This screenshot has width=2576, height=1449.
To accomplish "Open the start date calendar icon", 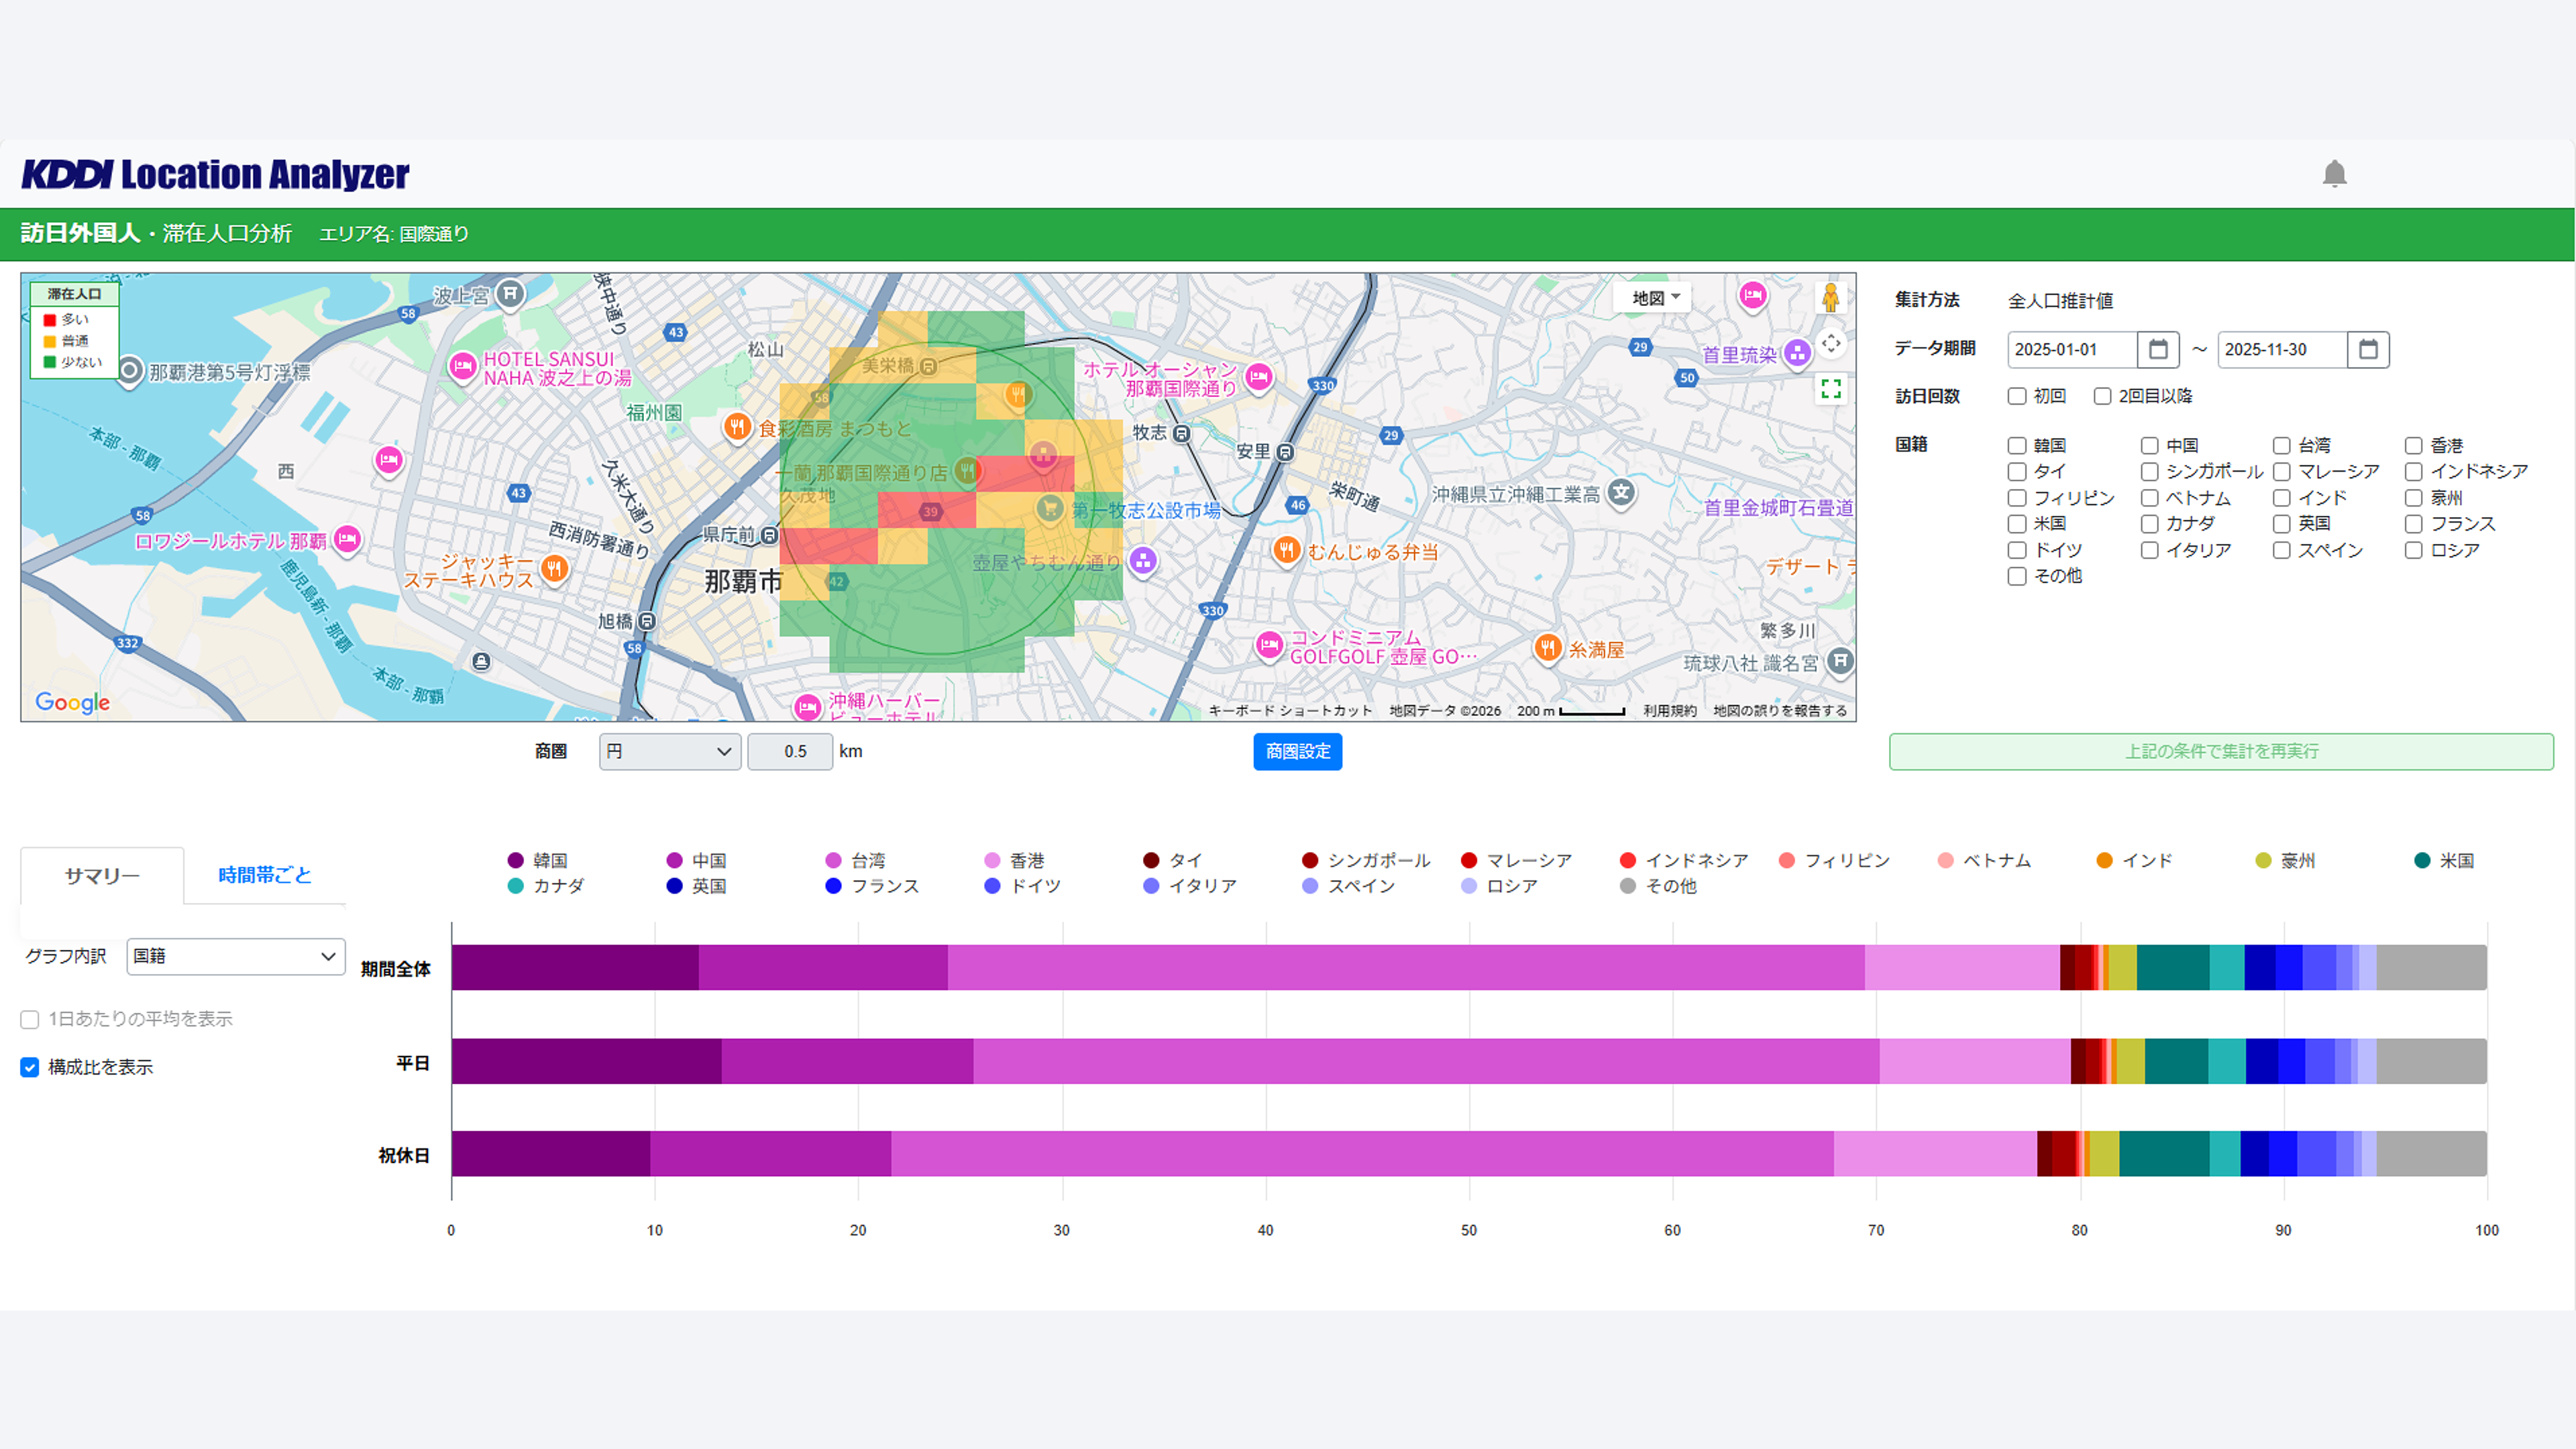I will click(2158, 349).
